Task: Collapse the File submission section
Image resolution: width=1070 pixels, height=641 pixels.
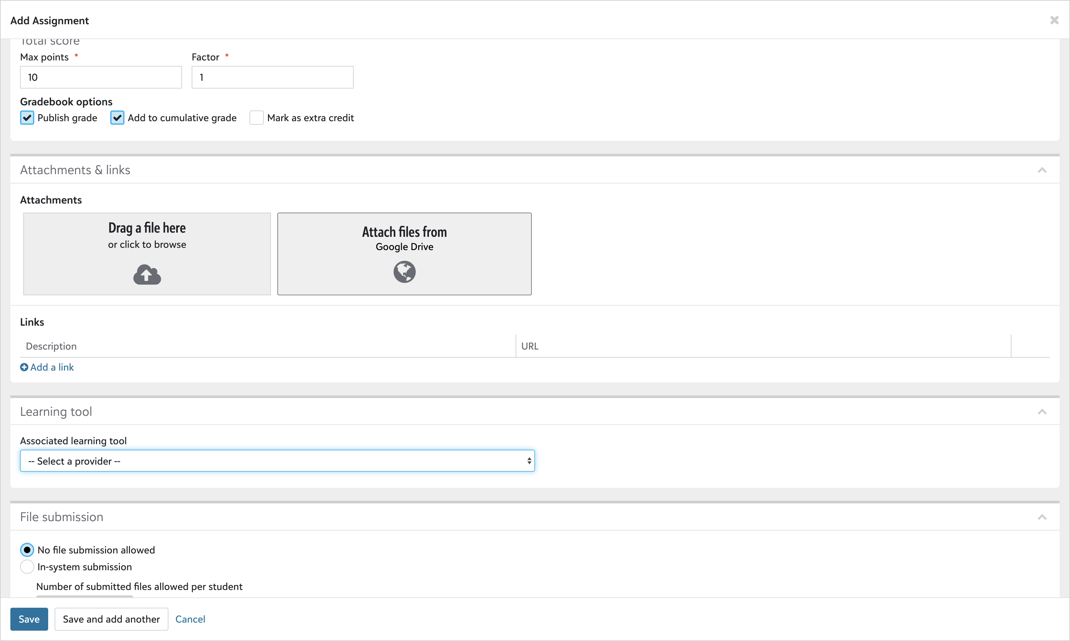Action: point(1042,517)
